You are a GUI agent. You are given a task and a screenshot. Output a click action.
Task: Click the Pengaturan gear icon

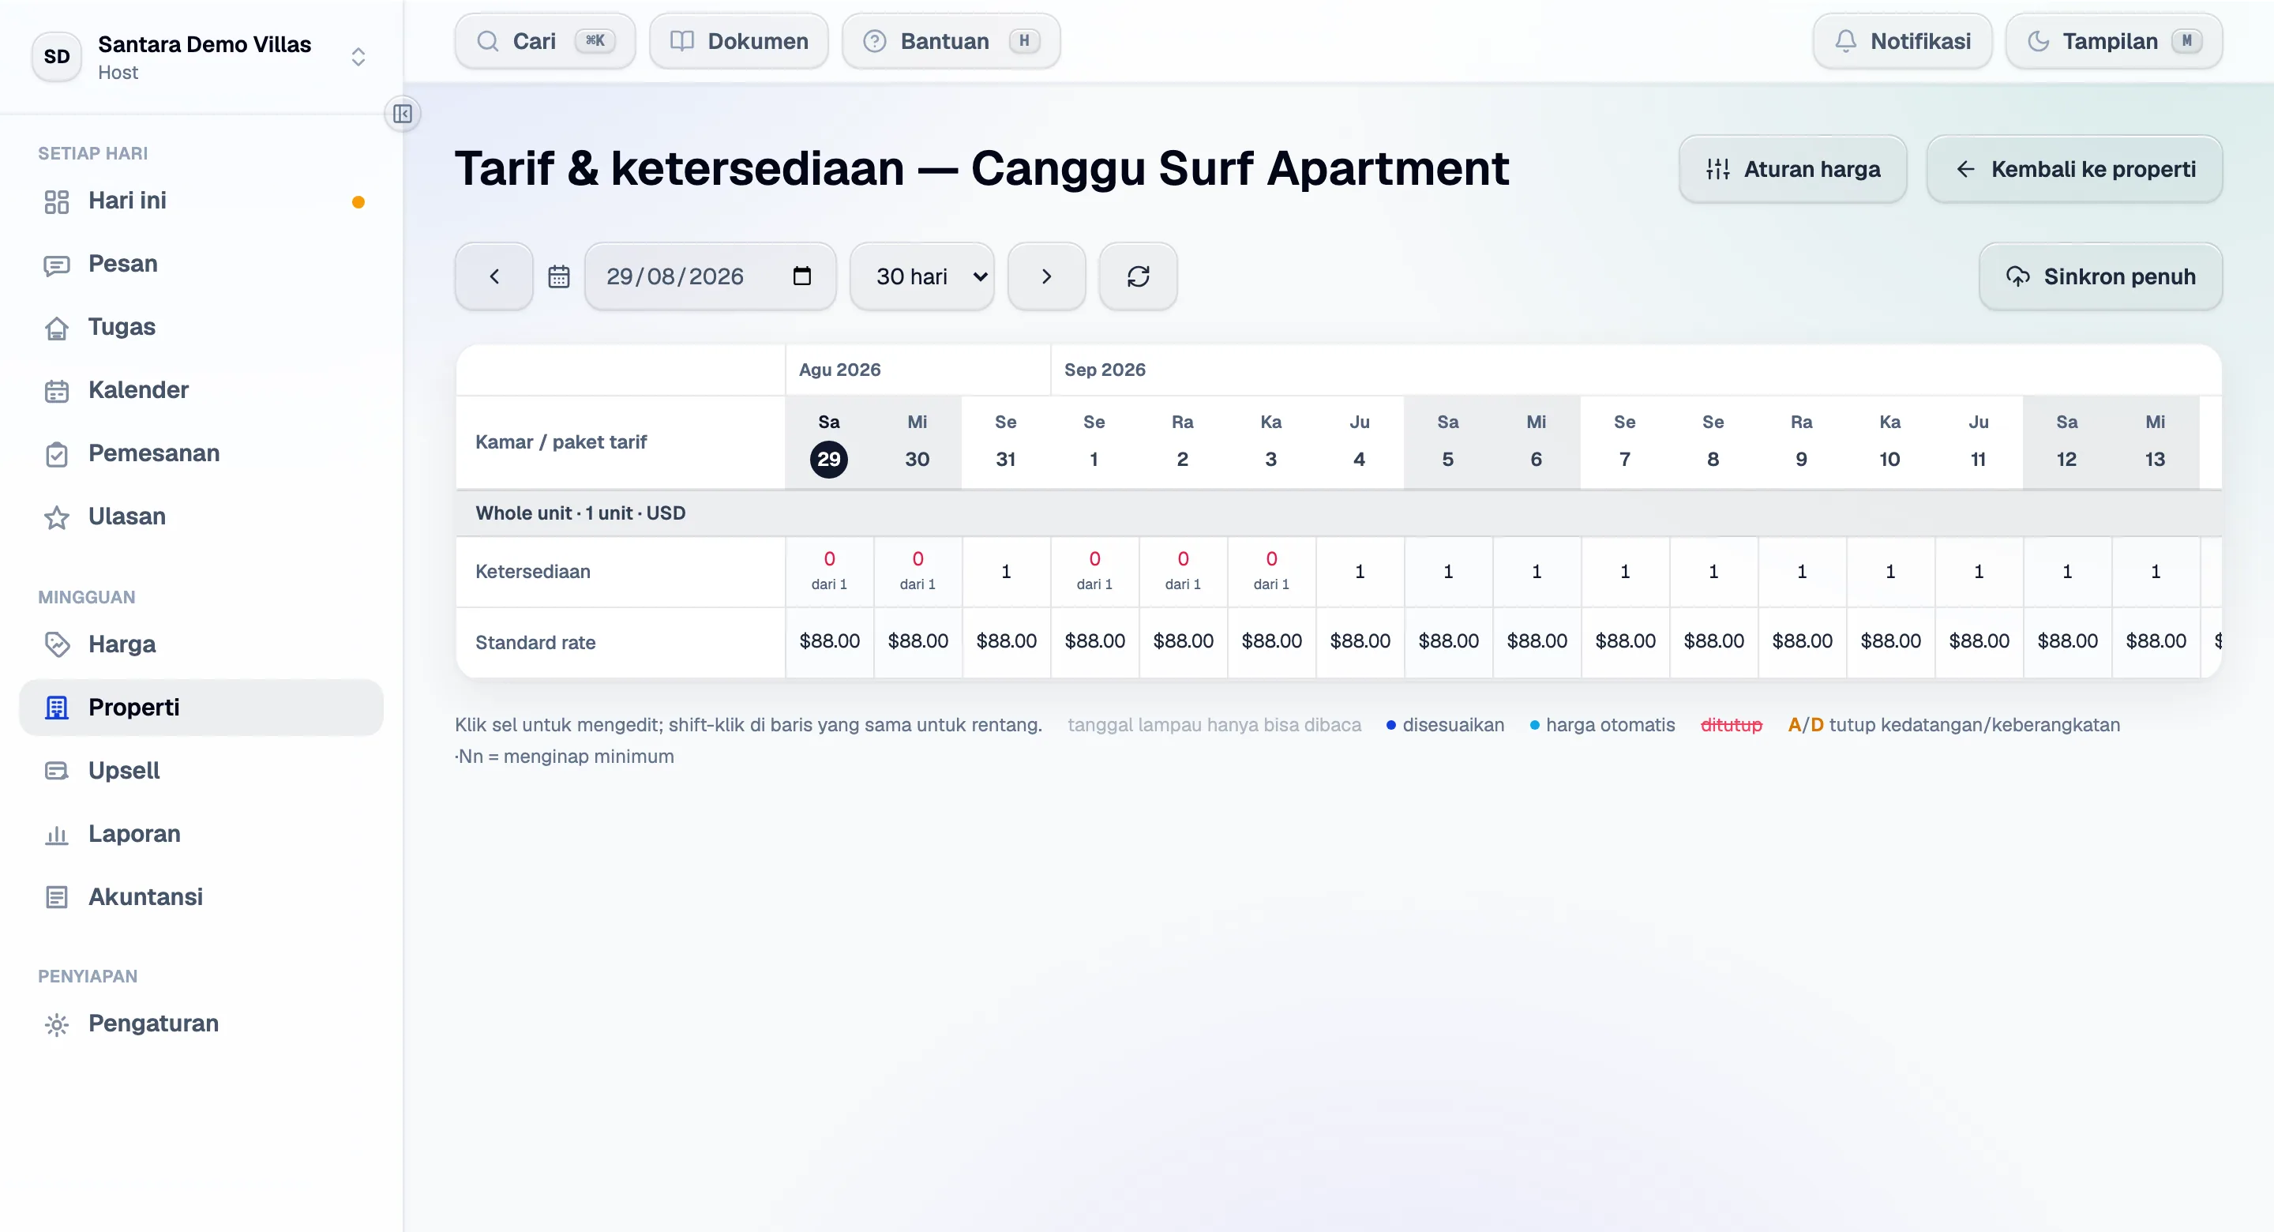(57, 1024)
